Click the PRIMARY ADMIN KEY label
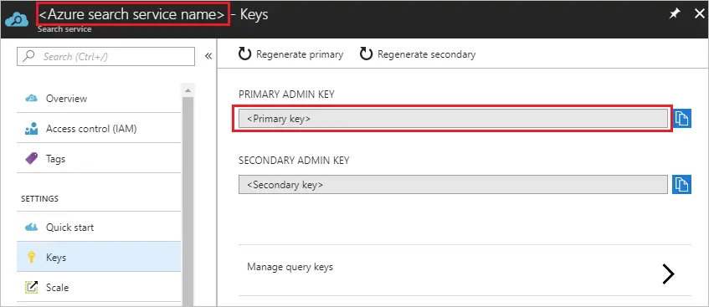 click(x=286, y=94)
